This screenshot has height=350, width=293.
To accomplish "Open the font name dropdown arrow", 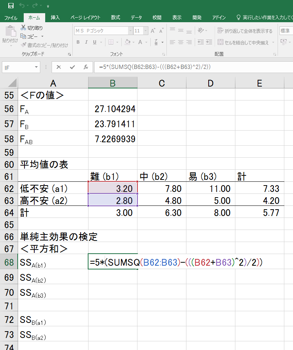I will point(131,30).
